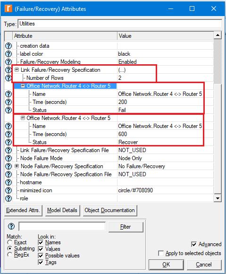Toggle the Advanced checkbox
This screenshot has height=274, width=226.
(194, 244)
